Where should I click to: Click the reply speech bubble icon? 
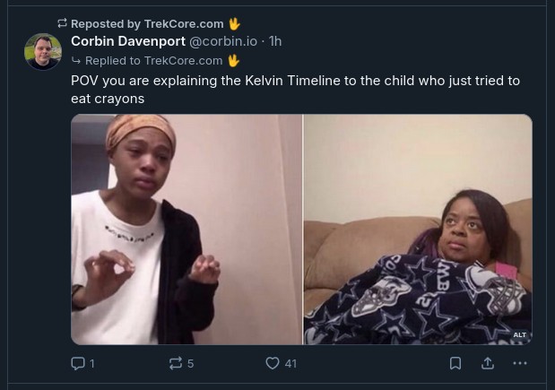(x=78, y=363)
